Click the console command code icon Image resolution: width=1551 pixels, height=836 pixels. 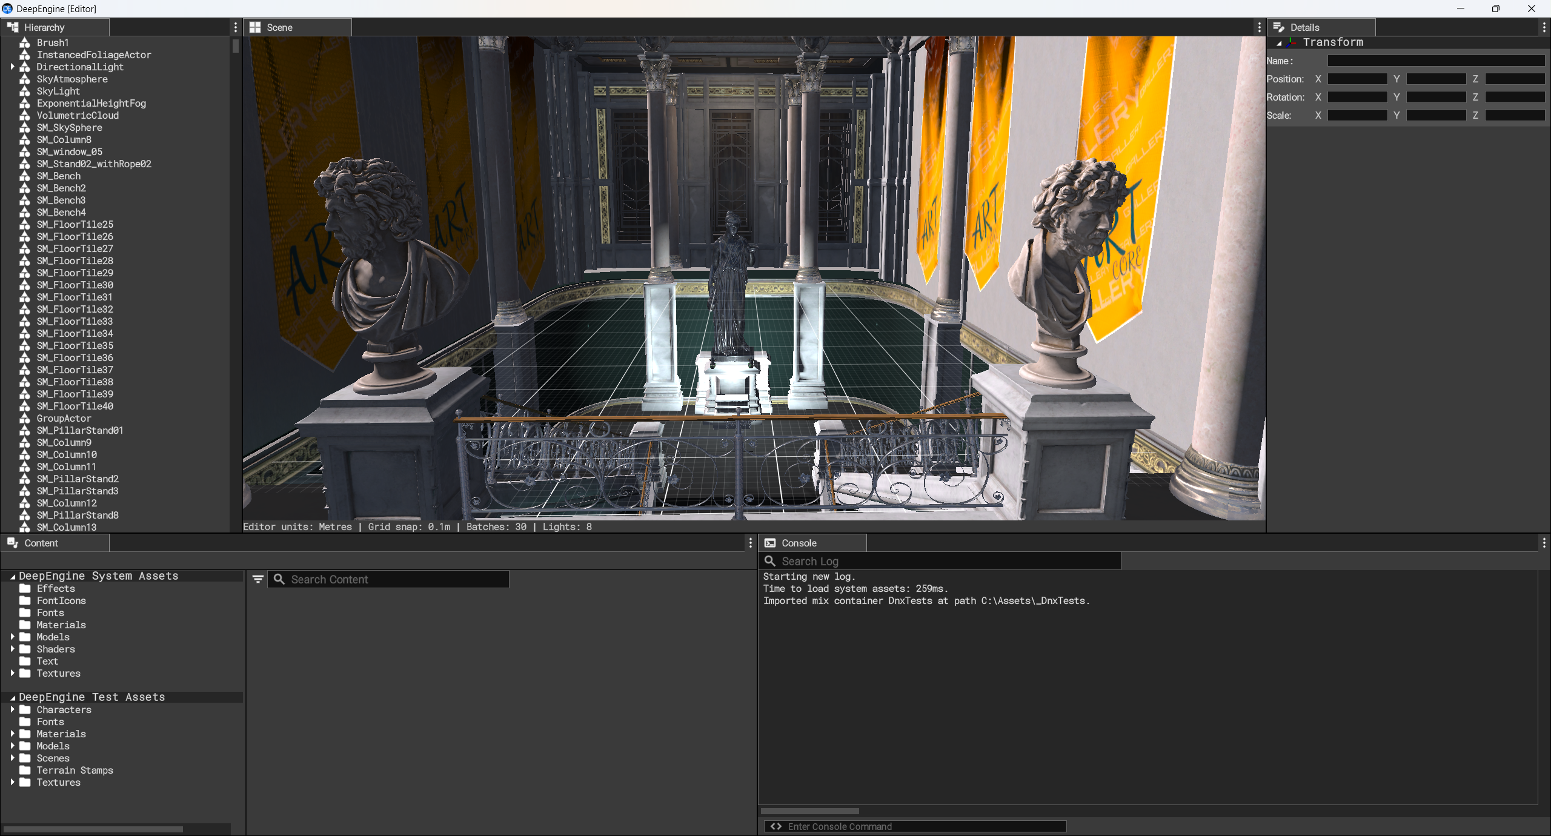775,826
